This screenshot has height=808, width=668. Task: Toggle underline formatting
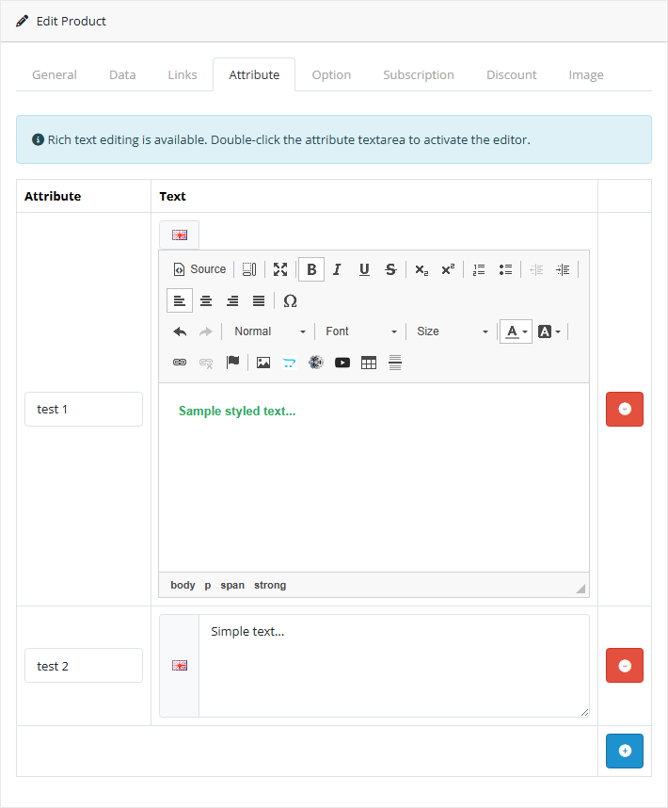point(364,269)
